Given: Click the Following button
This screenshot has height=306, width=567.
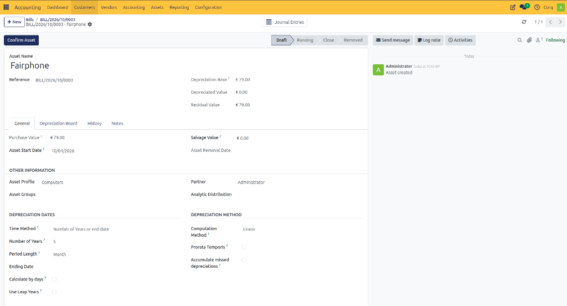Looking at the screenshot, I should pyautogui.click(x=555, y=40).
